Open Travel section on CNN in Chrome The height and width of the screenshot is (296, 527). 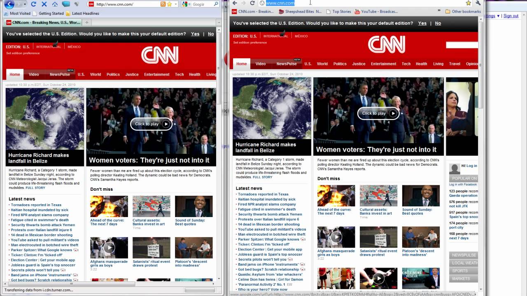click(455, 64)
